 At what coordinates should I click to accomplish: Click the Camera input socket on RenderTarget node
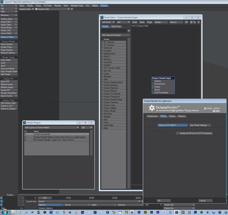(x=153, y=81)
